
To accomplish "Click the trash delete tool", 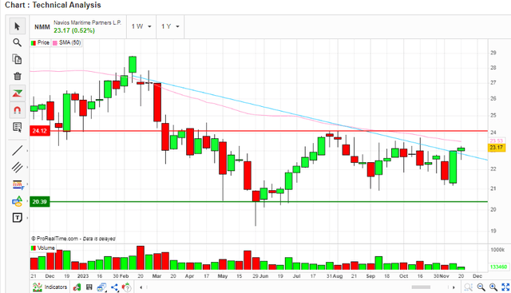I will click(x=18, y=77).
